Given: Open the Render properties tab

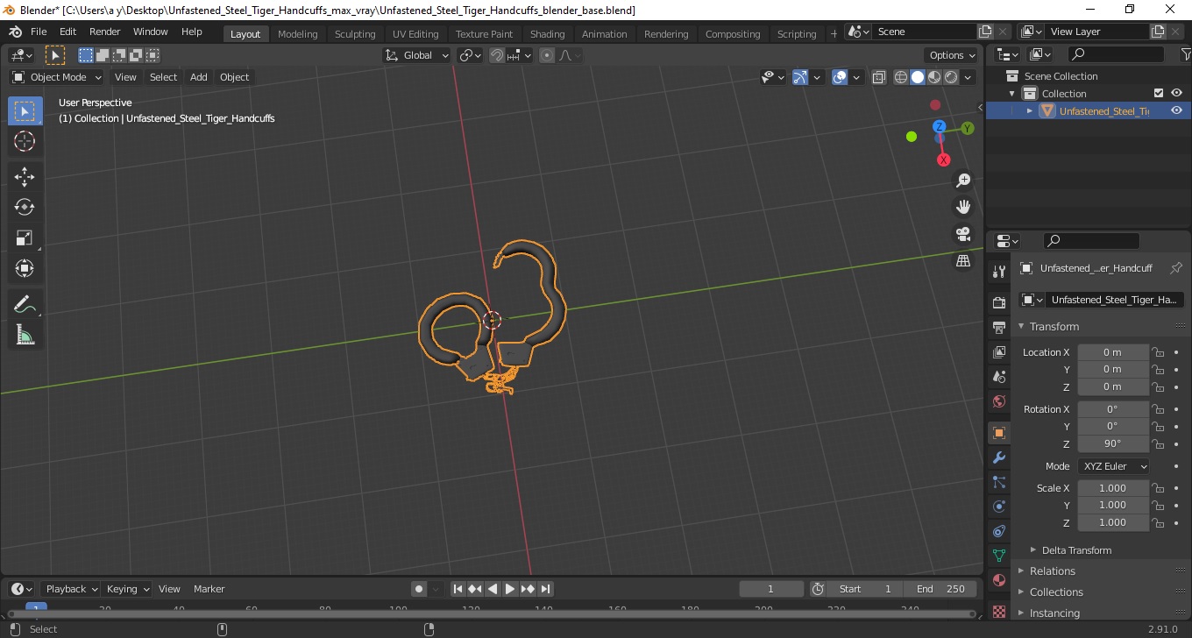Looking at the screenshot, I should click(998, 303).
